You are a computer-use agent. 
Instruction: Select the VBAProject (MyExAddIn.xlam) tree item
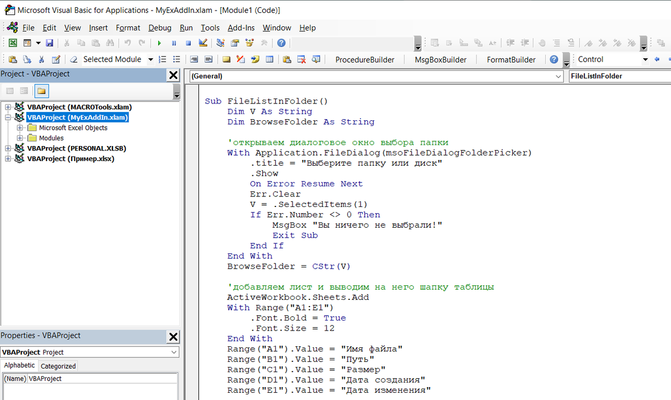coord(78,117)
